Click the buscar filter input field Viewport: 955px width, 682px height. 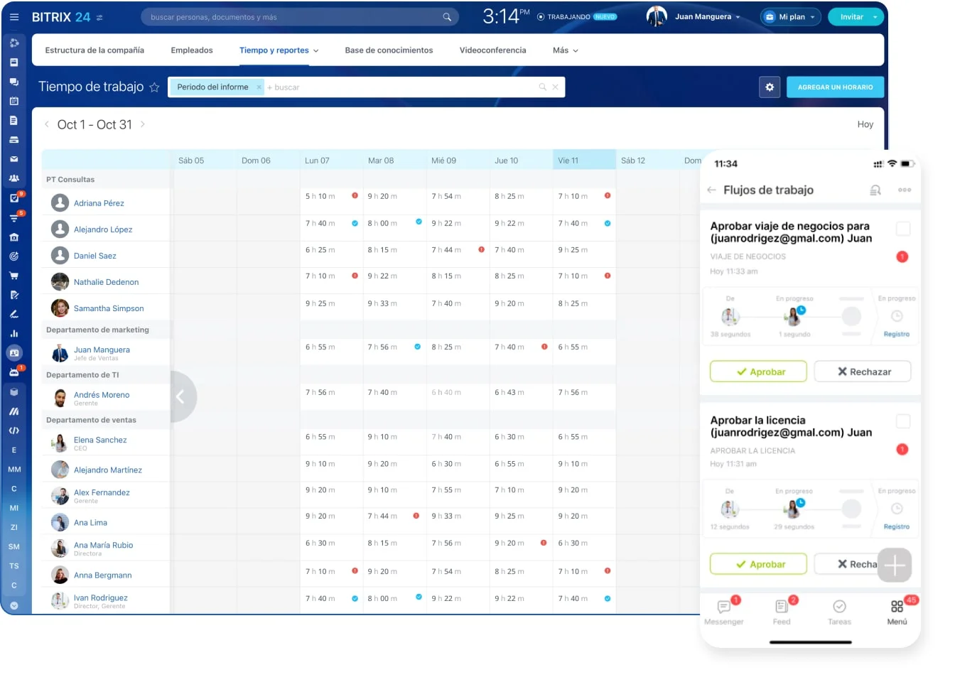click(398, 87)
